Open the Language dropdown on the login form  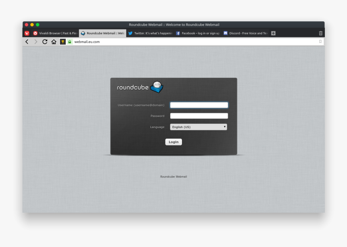coord(198,127)
